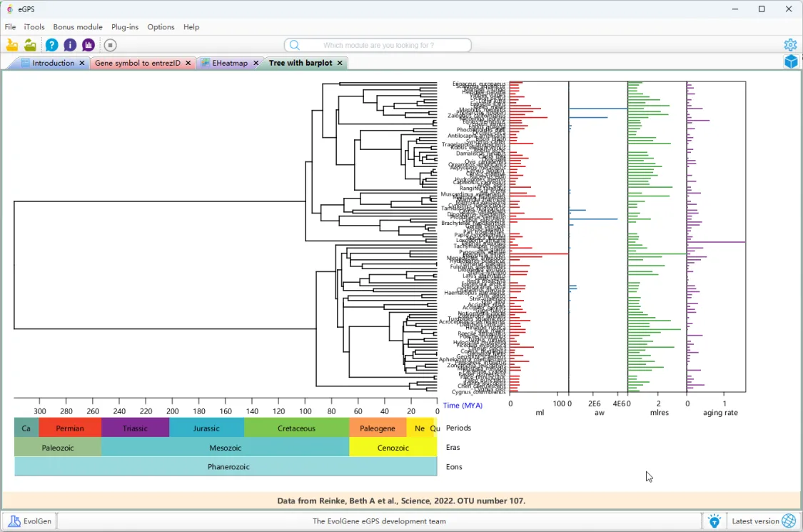803x532 pixels.
Task: Switch to Gene symbol to entrezID tab
Action: 138,63
